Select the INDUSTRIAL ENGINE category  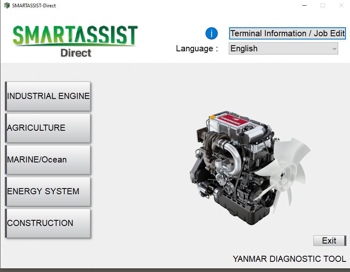[x=48, y=96]
